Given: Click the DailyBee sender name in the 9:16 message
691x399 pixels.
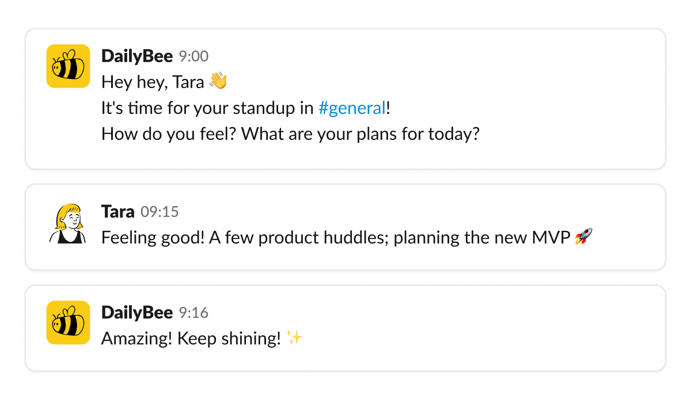Looking at the screenshot, I should pyautogui.click(x=137, y=312).
